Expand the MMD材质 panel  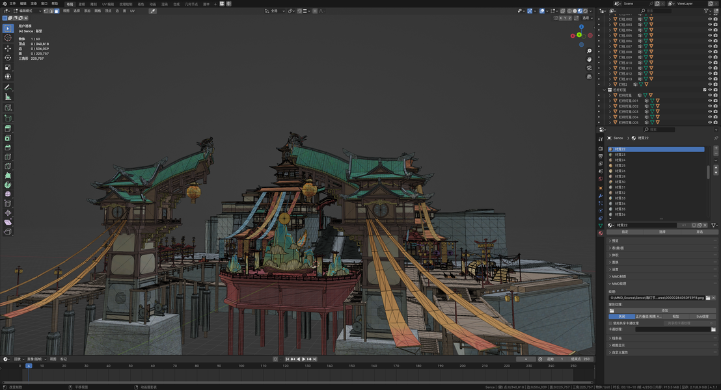[662, 276]
